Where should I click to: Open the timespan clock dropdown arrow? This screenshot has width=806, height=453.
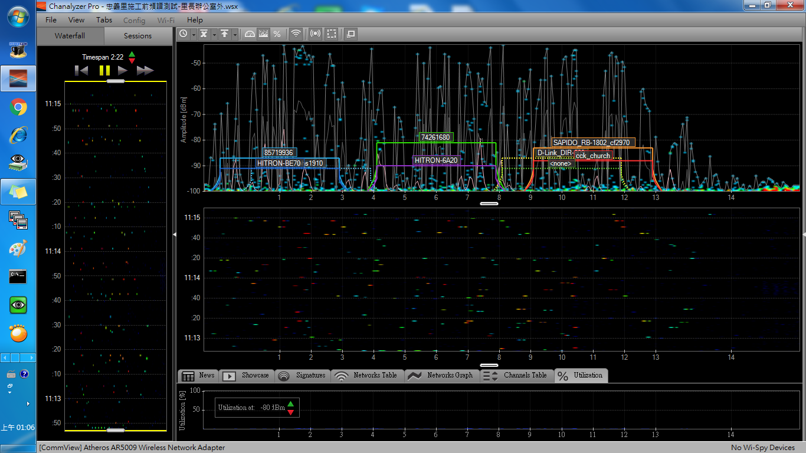pos(193,34)
